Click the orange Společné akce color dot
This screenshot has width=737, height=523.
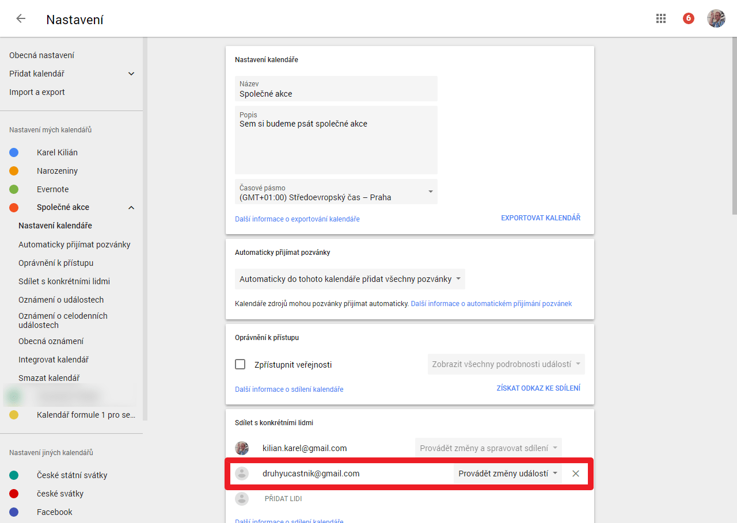[x=14, y=208]
